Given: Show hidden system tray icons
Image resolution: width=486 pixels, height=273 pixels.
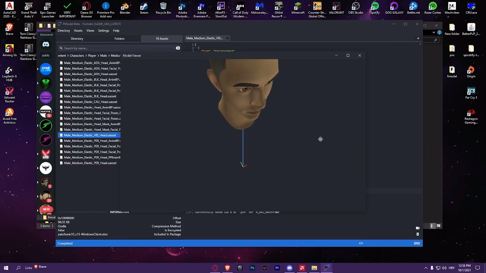Looking at the screenshot, I should [426, 268].
